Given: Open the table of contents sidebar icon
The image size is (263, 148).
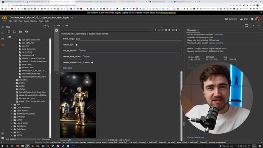Looking at the screenshot, I should [2, 27].
